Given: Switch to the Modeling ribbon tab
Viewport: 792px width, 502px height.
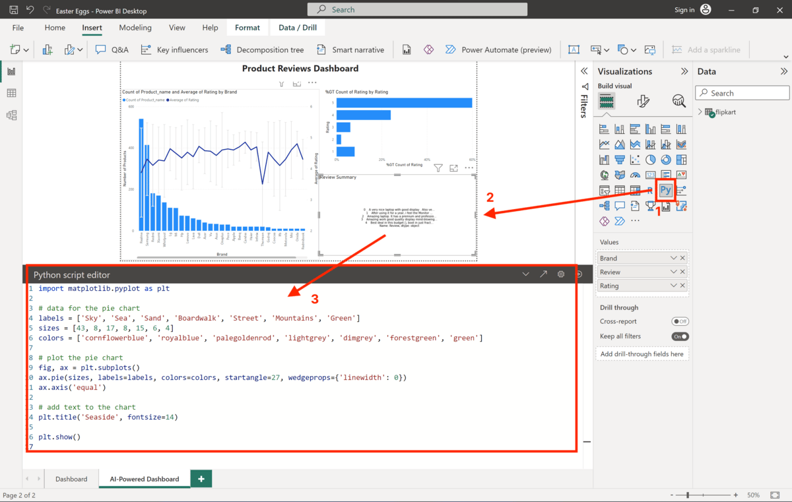Looking at the screenshot, I should 135,28.
